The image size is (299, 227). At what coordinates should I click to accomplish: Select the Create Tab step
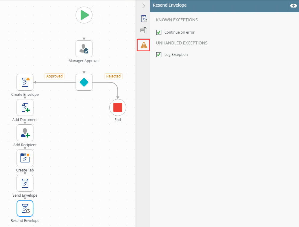pyautogui.click(x=25, y=158)
